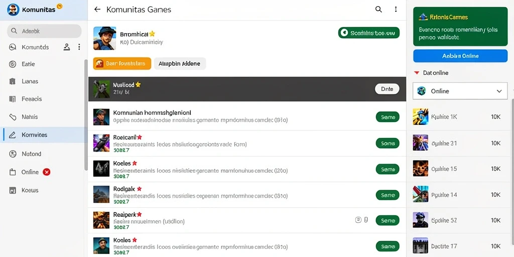Open the Kpuhite 1K game thumbnail
The width and height of the screenshot is (514, 257).
(420, 116)
